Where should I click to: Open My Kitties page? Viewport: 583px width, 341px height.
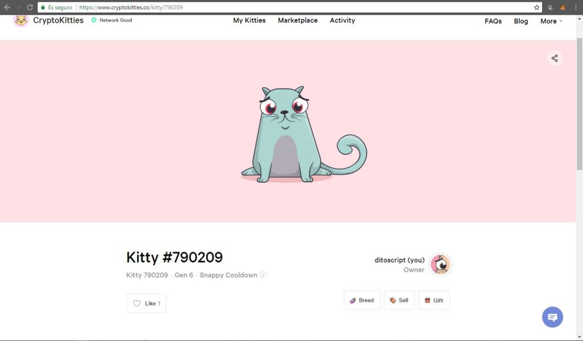tap(249, 20)
